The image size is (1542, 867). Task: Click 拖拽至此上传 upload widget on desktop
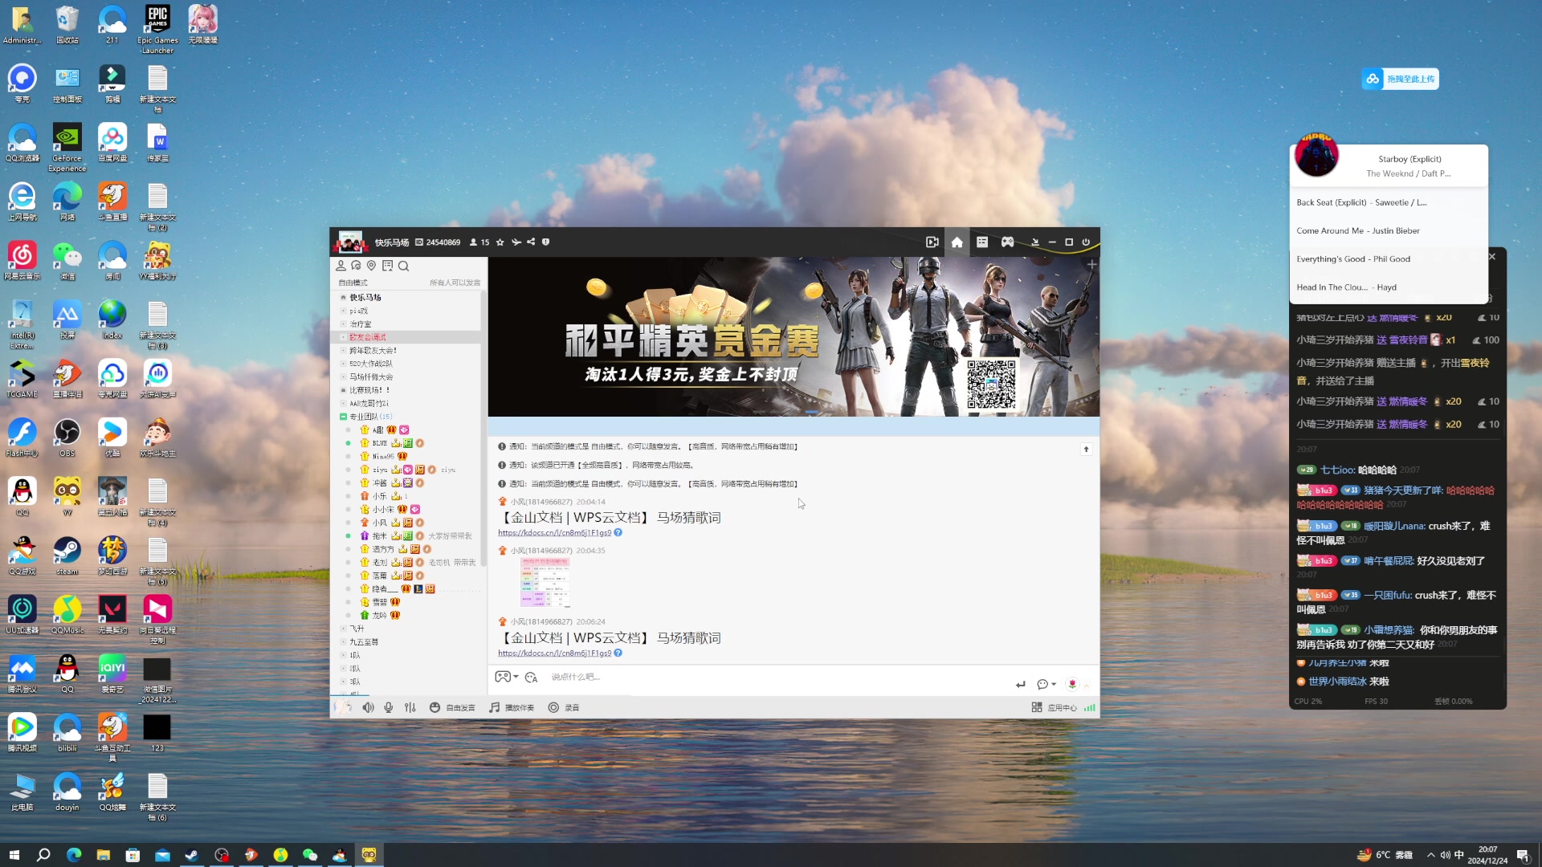click(x=1400, y=79)
